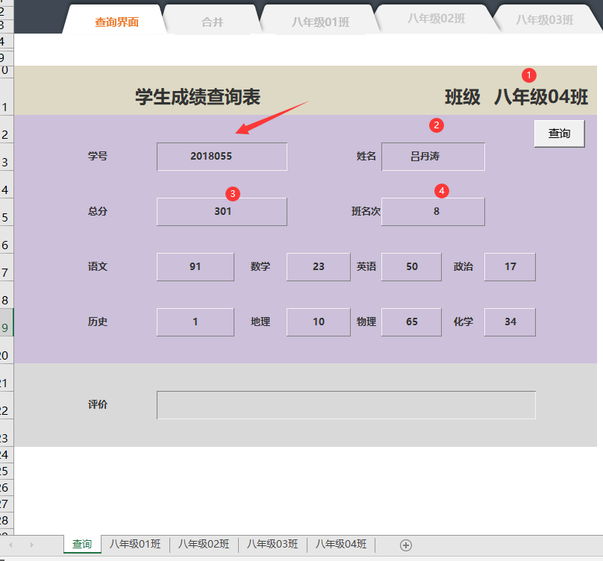Click the 历史 label
The width and height of the screenshot is (603, 561).
(98, 322)
